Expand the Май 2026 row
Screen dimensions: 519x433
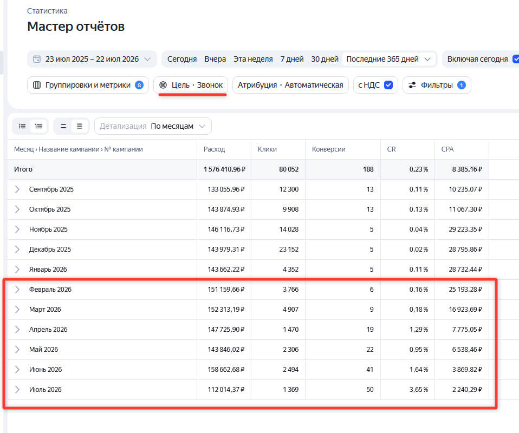pos(17,349)
